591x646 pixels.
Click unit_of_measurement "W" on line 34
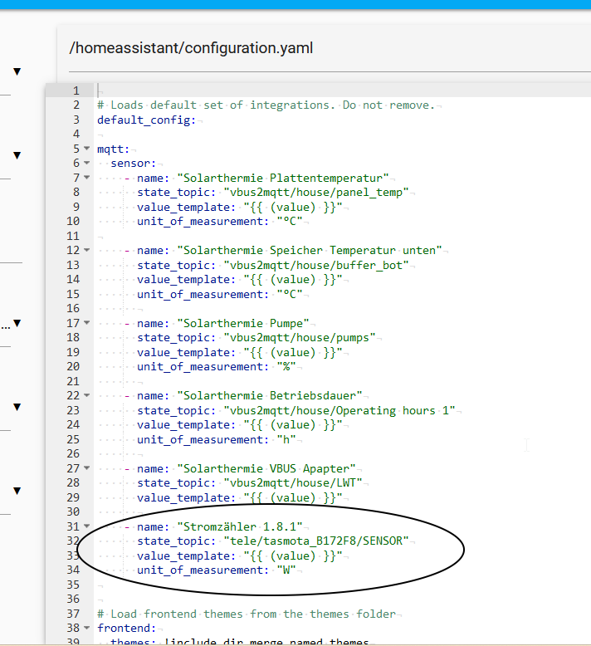pyautogui.click(x=216, y=570)
